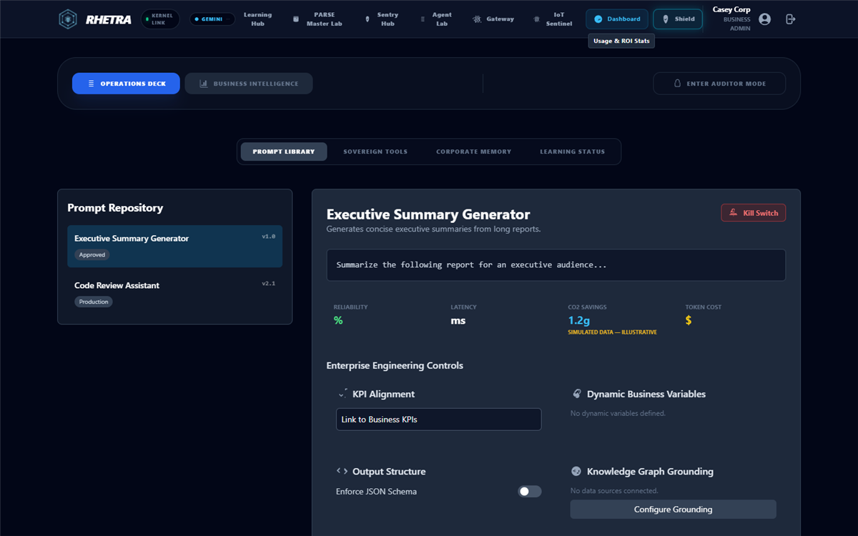The width and height of the screenshot is (858, 536).
Task: Toggle the Enforce JSON Schema switch
Action: [530, 492]
